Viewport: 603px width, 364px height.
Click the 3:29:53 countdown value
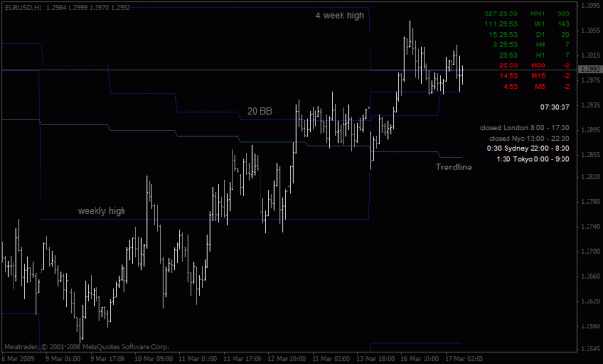506,45
